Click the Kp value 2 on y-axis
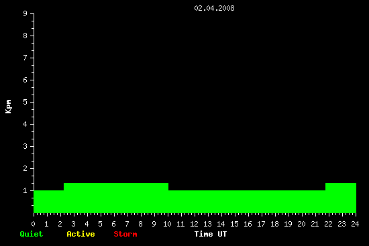 pyautogui.click(x=25, y=168)
